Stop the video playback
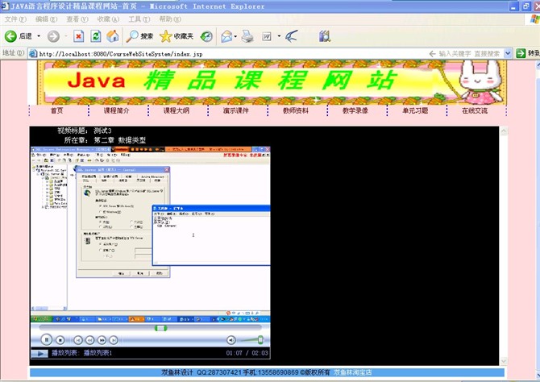 (x=60, y=340)
